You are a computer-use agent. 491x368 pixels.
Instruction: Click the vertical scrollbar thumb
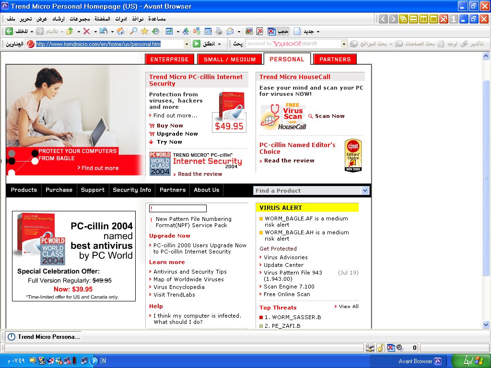tap(486, 178)
